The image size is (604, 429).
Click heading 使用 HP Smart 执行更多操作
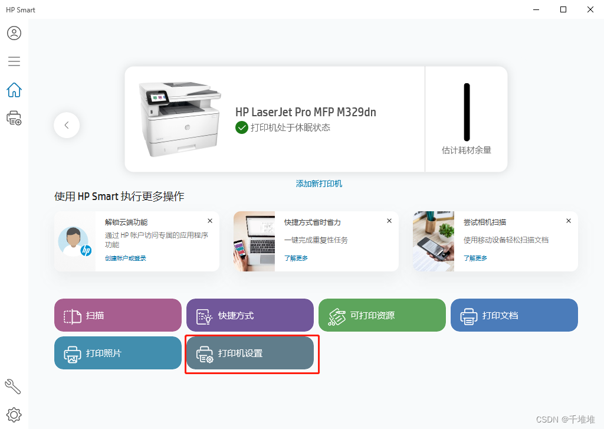point(119,197)
